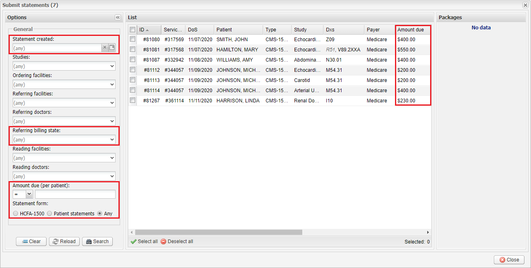Click the Renal Do... study cell

click(308, 100)
